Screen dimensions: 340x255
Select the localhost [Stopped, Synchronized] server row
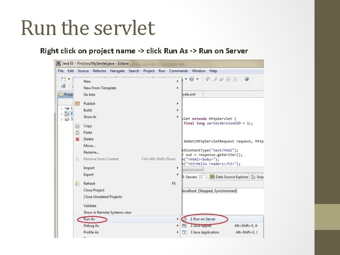coord(209,191)
